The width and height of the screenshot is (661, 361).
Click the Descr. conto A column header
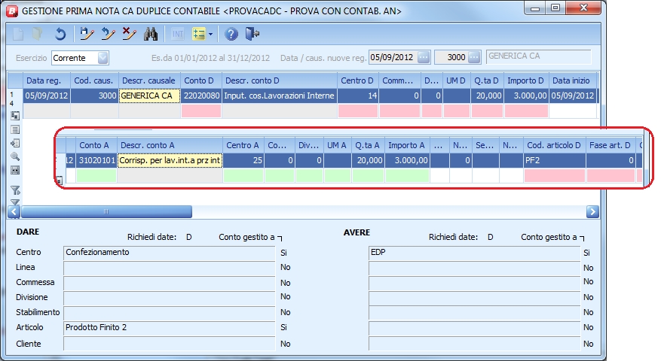(x=170, y=145)
